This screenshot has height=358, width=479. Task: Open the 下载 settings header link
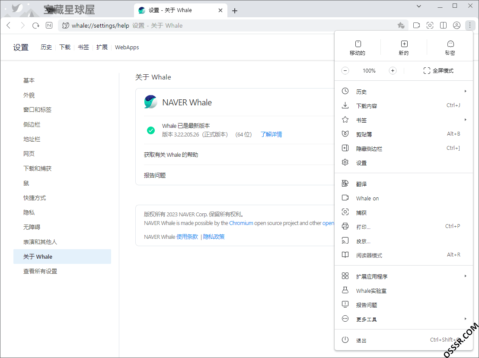tap(65, 48)
